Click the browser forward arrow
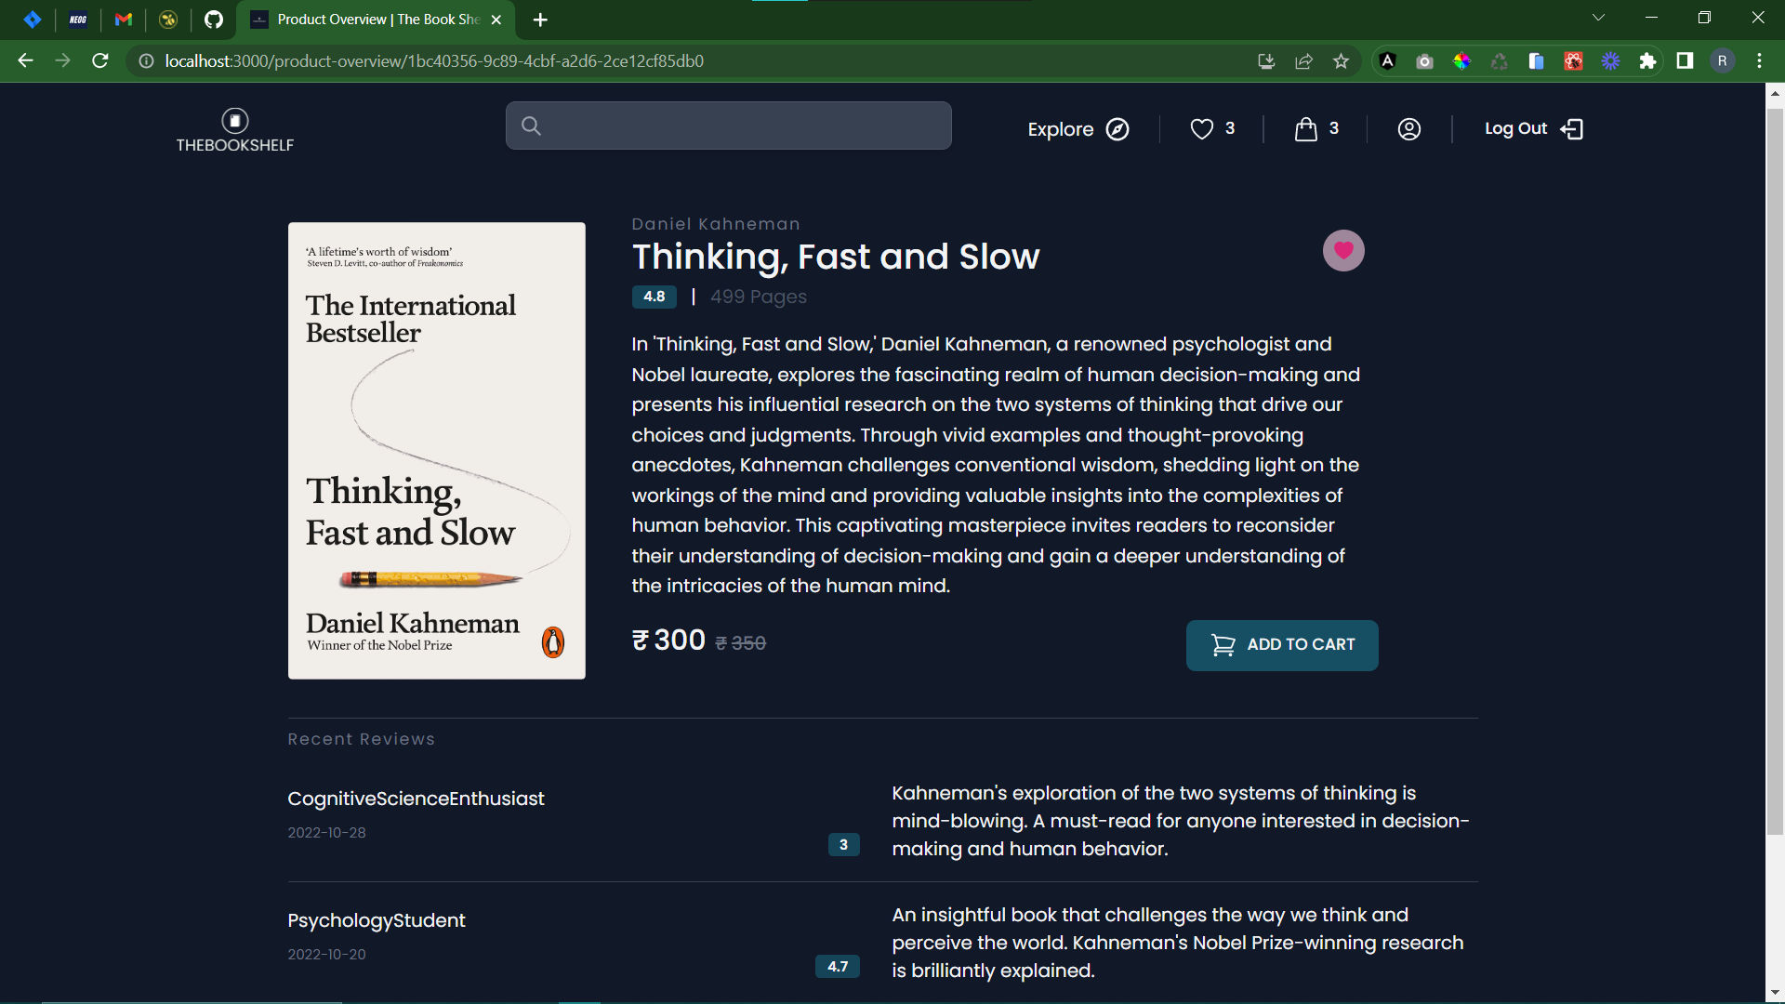Viewport: 1785px width, 1004px height. click(62, 61)
